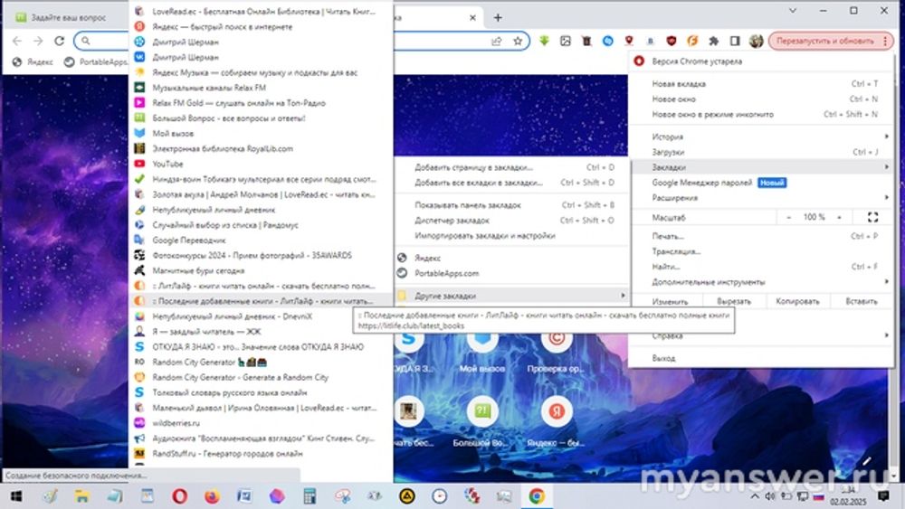905x509 pixels.
Task: Expand История submenu
Action: [x=761, y=137]
